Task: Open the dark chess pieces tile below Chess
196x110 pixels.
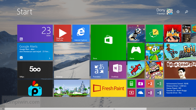Action: (187, 38)
